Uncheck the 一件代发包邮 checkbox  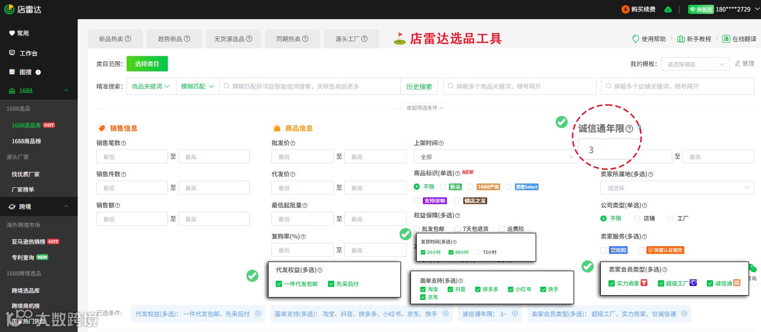pyautogui.click(x=279, y=284)
